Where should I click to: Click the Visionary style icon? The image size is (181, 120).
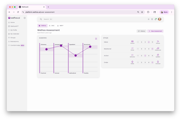point(158,42)
